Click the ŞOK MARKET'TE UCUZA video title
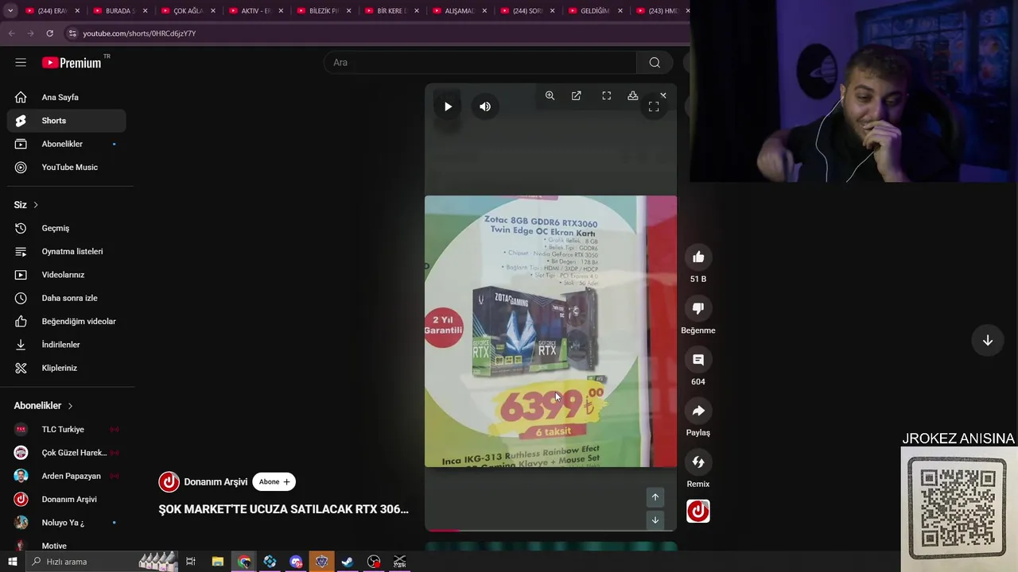Screen dimensions: 1018x572 pos(283,509)
